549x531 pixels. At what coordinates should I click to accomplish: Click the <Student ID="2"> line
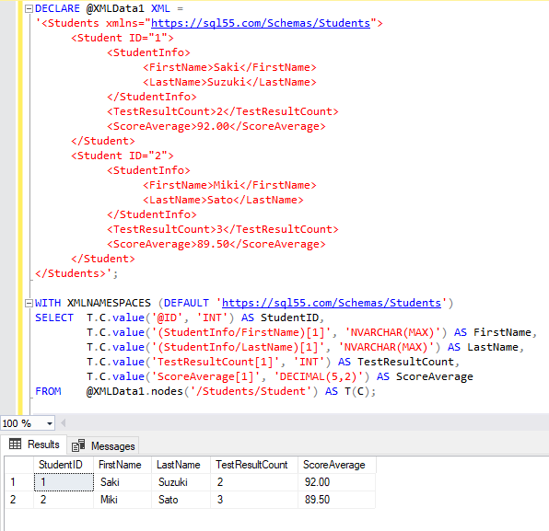click(123, 156)
